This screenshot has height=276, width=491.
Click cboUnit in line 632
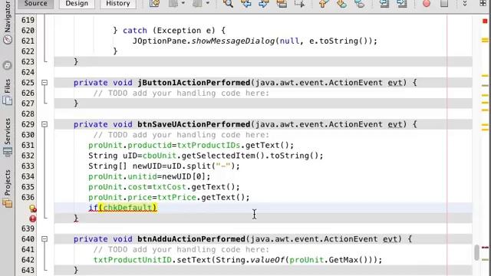click(x=160, y=156)
